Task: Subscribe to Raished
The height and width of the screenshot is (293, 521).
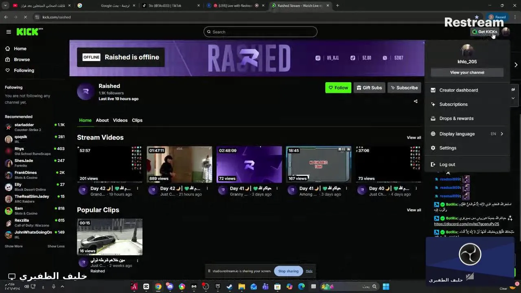Action: coord(404,87)
